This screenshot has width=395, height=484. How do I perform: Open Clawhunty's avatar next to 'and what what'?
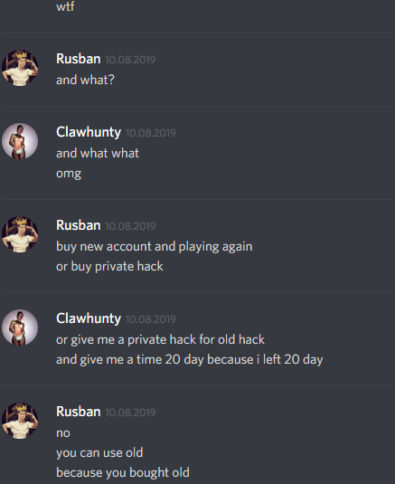pyautogui.click(x=20, y=141)
